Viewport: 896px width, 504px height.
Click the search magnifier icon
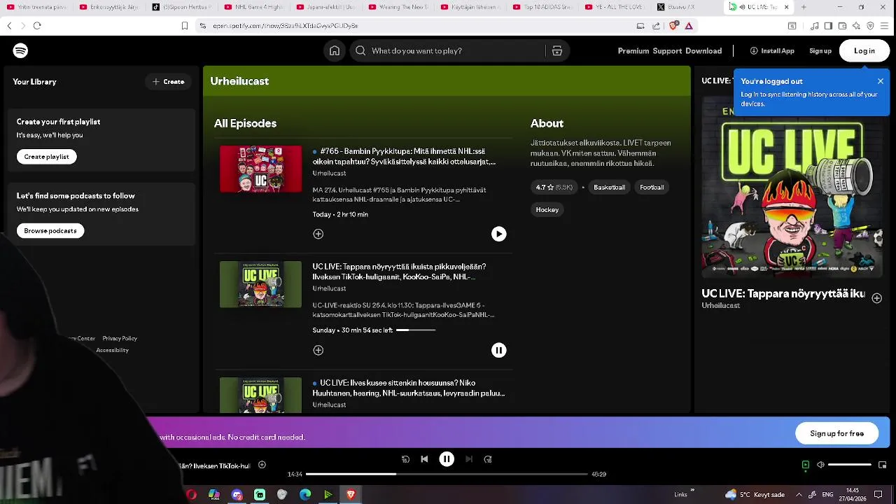[x=360, y=50]
